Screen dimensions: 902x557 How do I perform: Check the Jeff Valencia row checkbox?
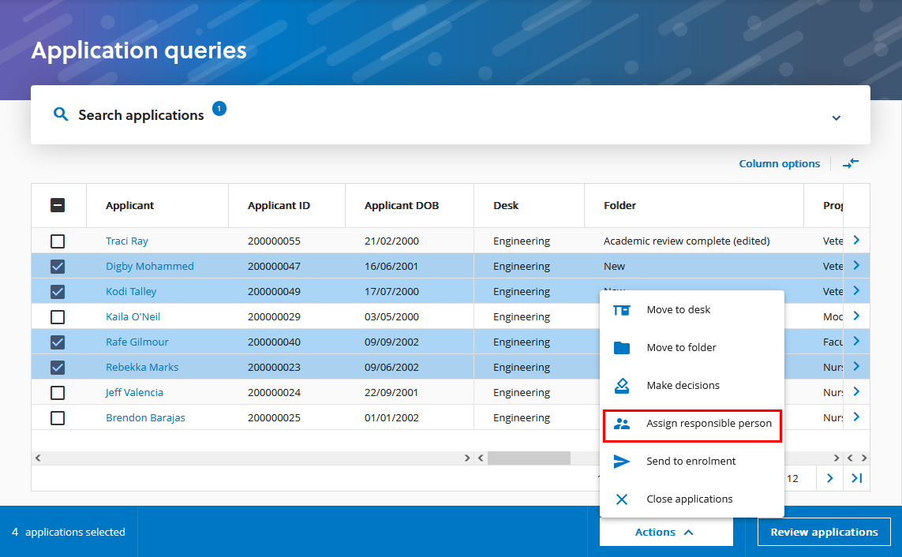pyautogui.click(x=58, y=393)
